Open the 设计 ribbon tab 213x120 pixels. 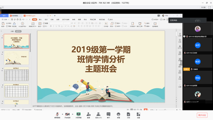point(46,19)
